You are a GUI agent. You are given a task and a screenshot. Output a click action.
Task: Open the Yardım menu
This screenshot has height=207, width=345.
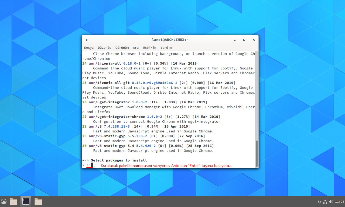click(166, 48)
